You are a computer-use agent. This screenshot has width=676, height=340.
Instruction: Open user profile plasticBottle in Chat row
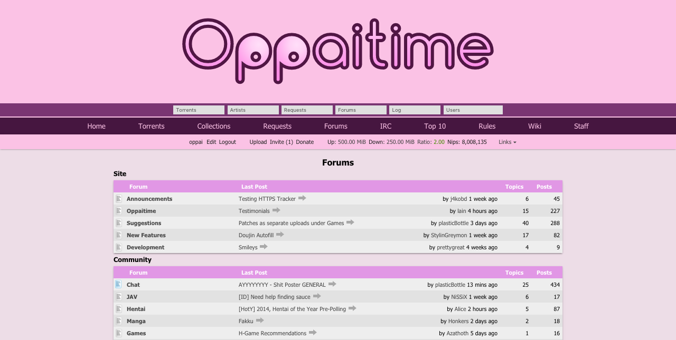click(x=450, y=285)
